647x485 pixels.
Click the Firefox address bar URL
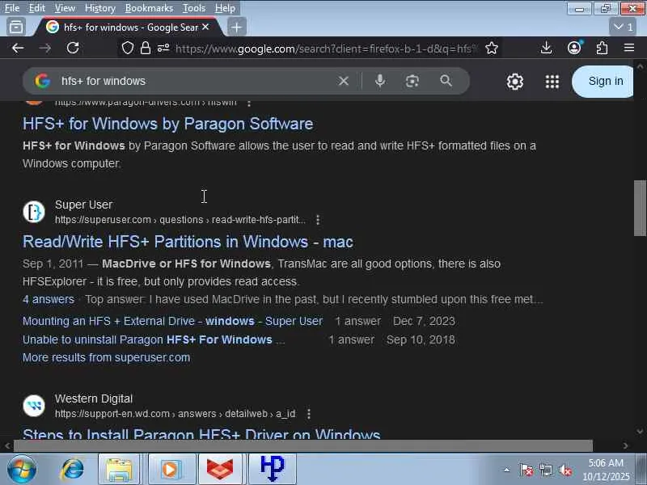click(326, 48)
